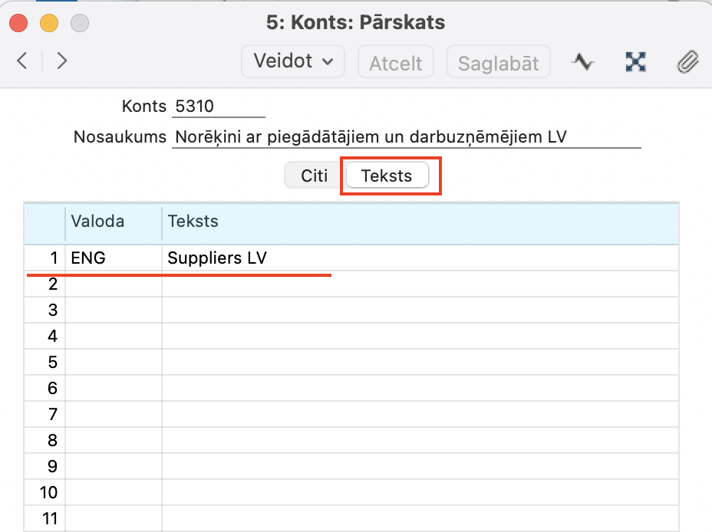Open attachments with the paperclip icon
The image size is (712, 532).
click(687, 62)
